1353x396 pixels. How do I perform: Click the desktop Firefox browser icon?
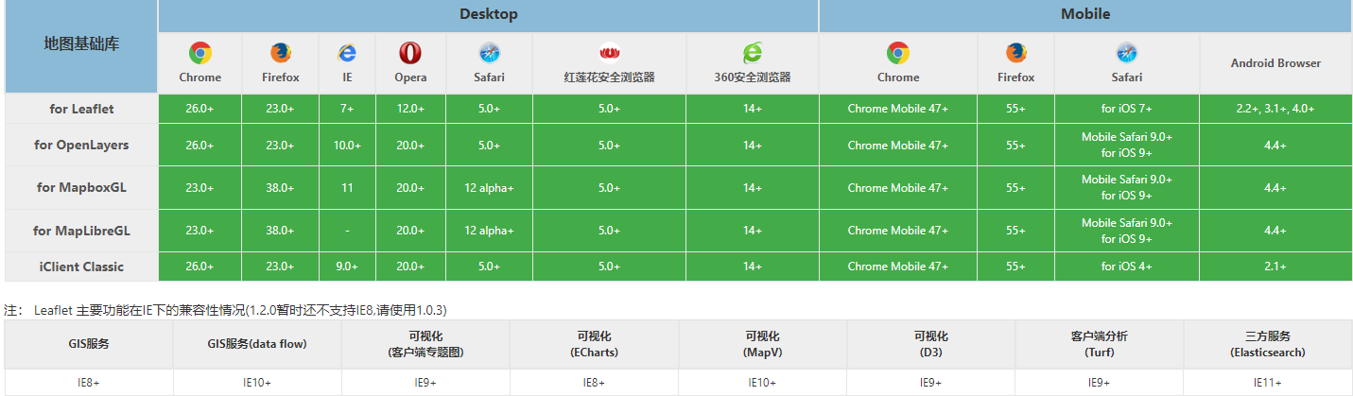pos(281,53)
